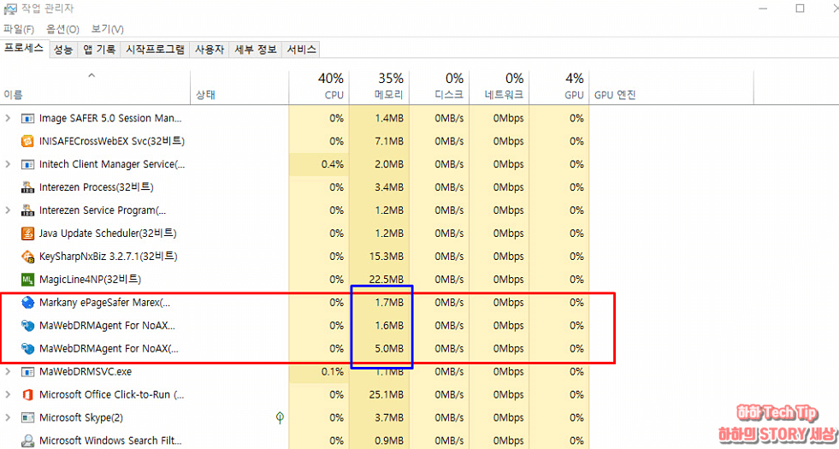Click the MaWebDRMAgent icon at 5.0MB row
This screenshot has width=839, height=449.
(27, 348)
